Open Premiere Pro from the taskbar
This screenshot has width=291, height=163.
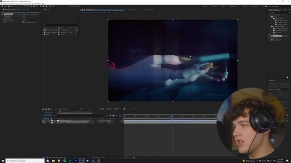click(x=76, y=161)
